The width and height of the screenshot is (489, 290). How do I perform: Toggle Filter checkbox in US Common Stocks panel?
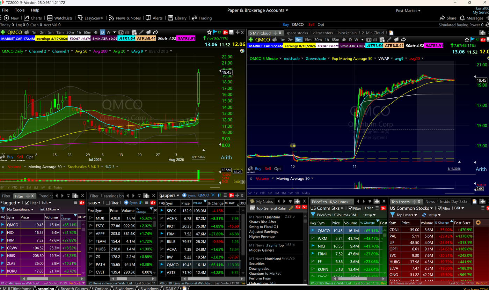440,208
